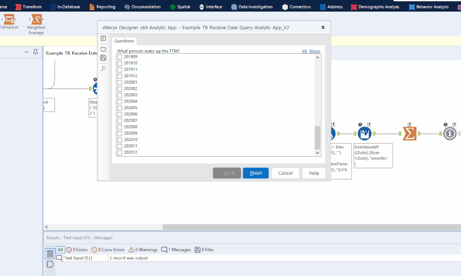Screen dimensions: 461x276
Task: Open the In-Database tool category
Action: click(x=65, y=7)
